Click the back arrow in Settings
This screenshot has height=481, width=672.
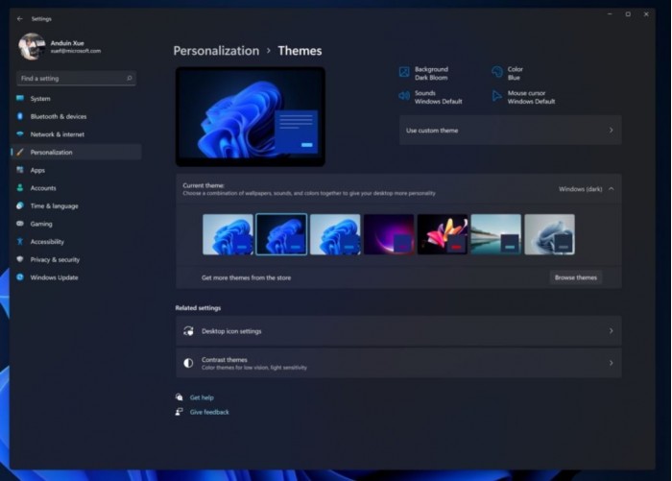point(20,17)
